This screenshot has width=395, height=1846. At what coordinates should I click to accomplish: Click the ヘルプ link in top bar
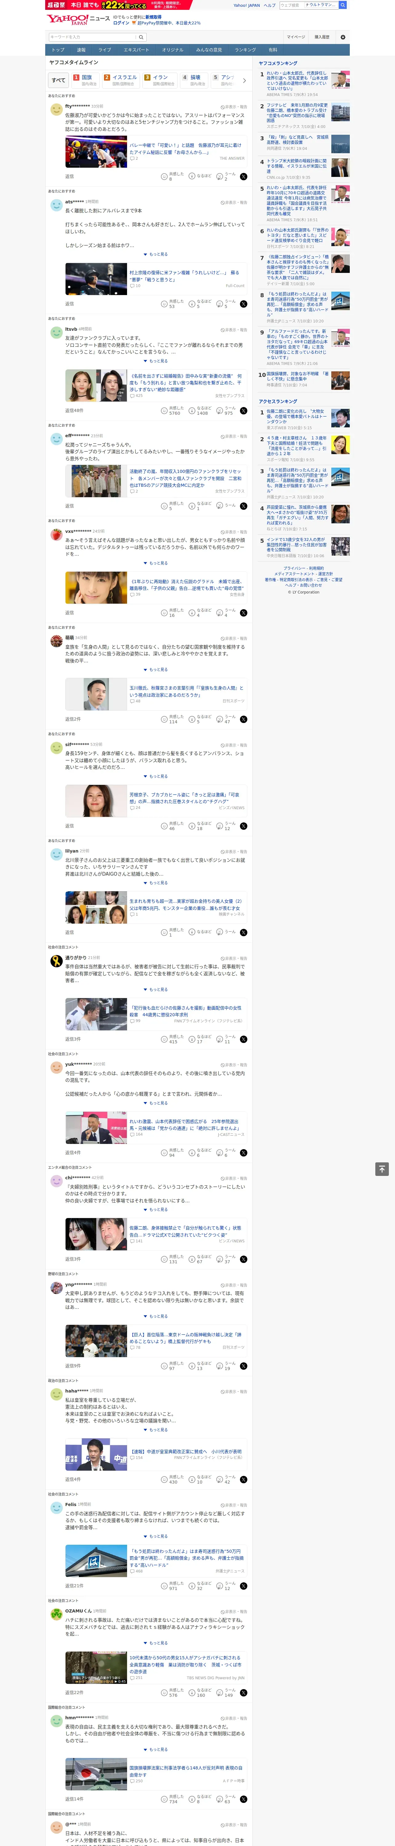[269, 5]
